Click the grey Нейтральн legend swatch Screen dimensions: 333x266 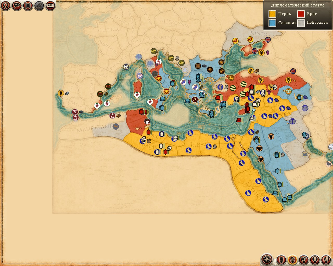pyautogui.click(x=301, y=23)
